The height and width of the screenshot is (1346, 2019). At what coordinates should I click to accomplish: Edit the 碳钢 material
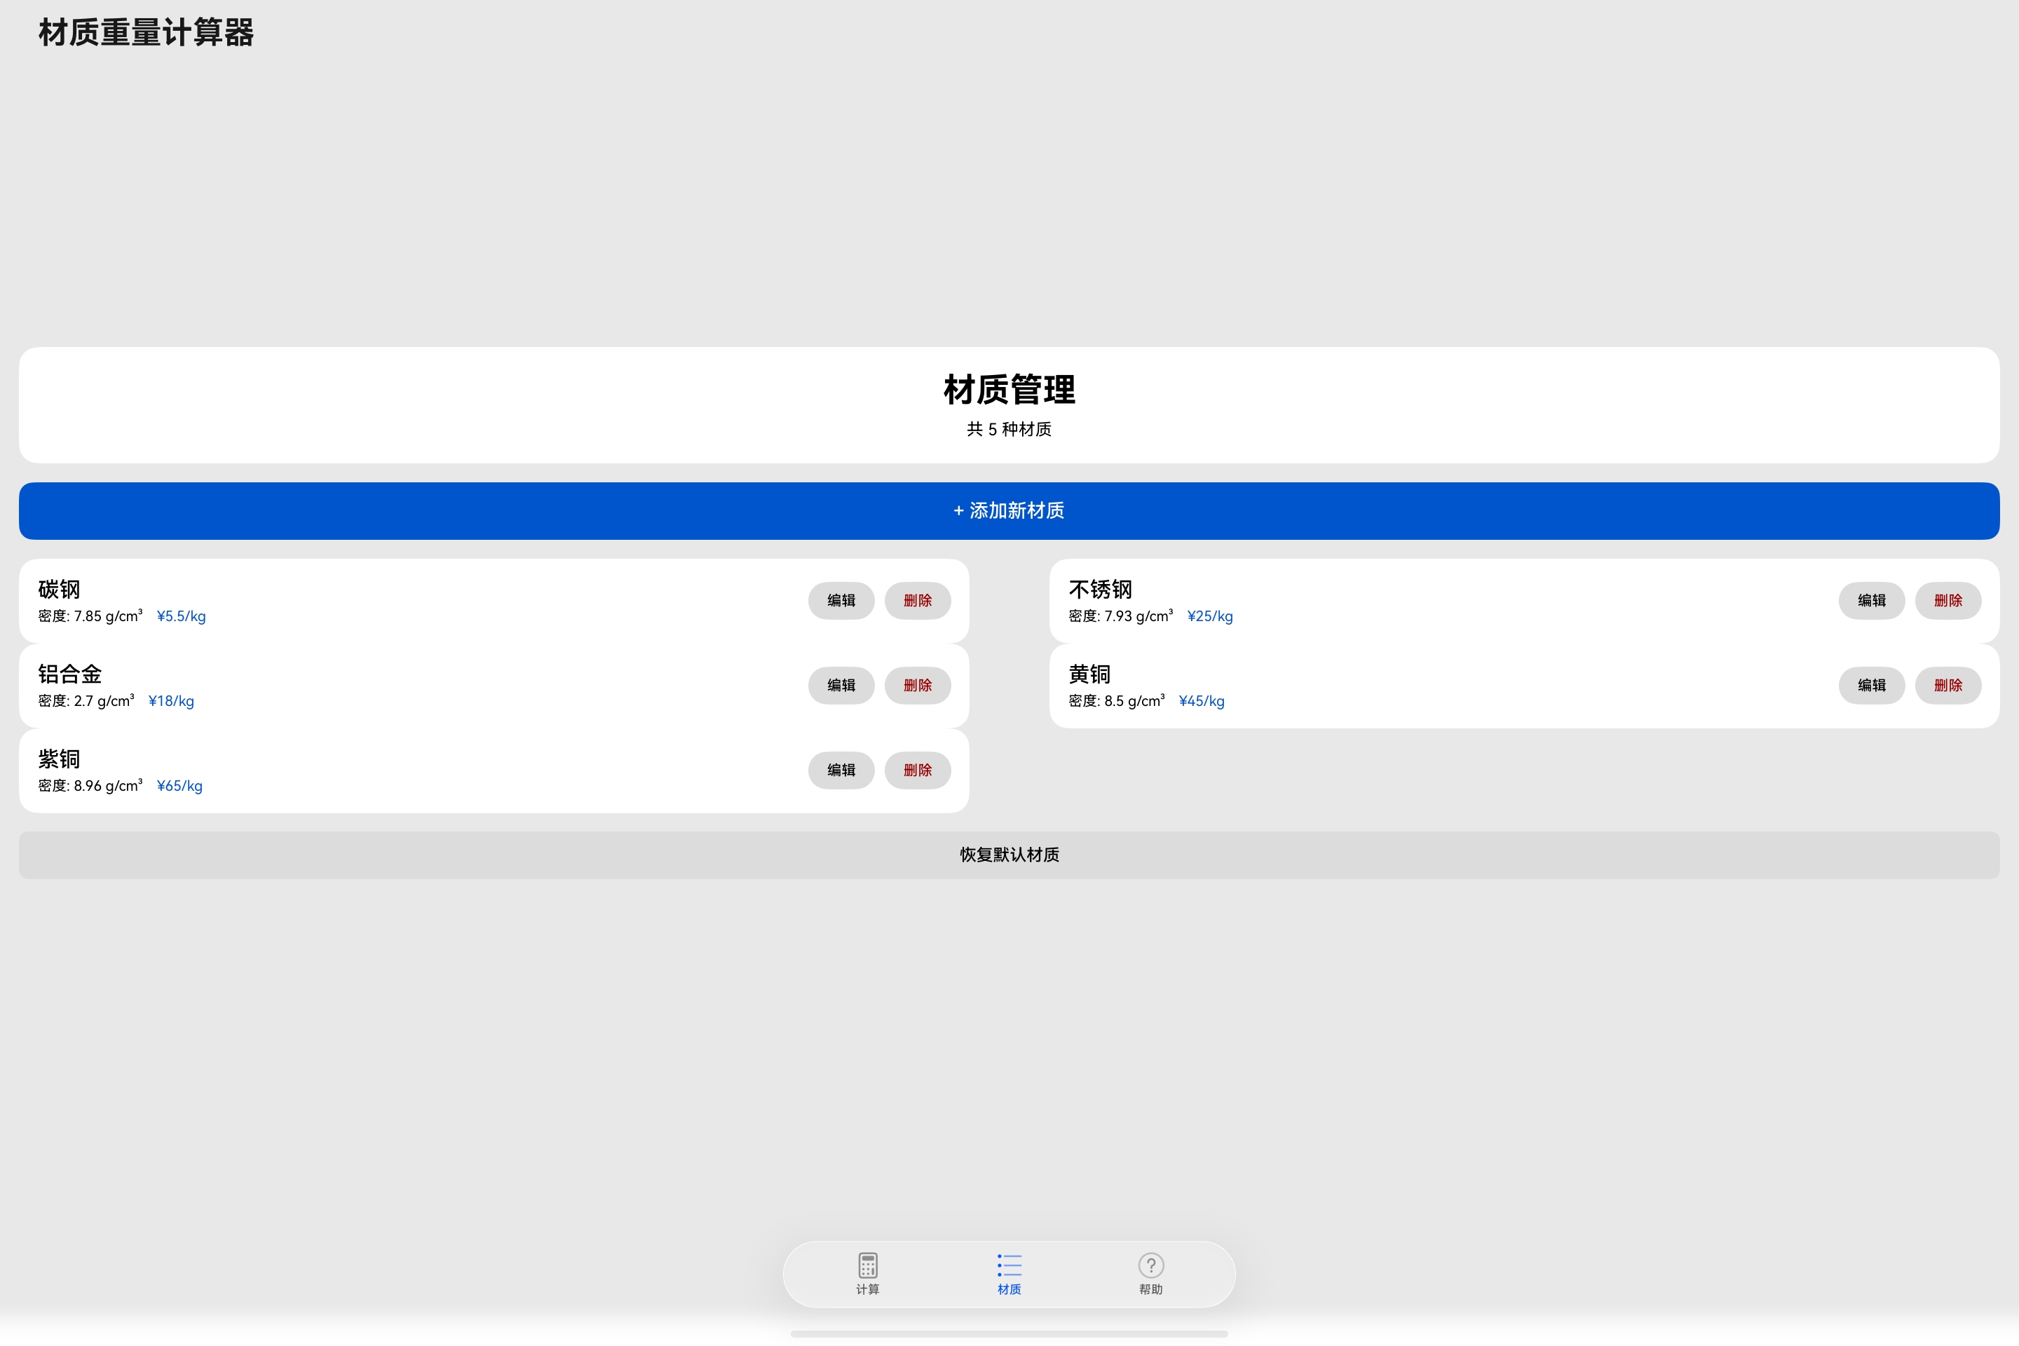841,601
